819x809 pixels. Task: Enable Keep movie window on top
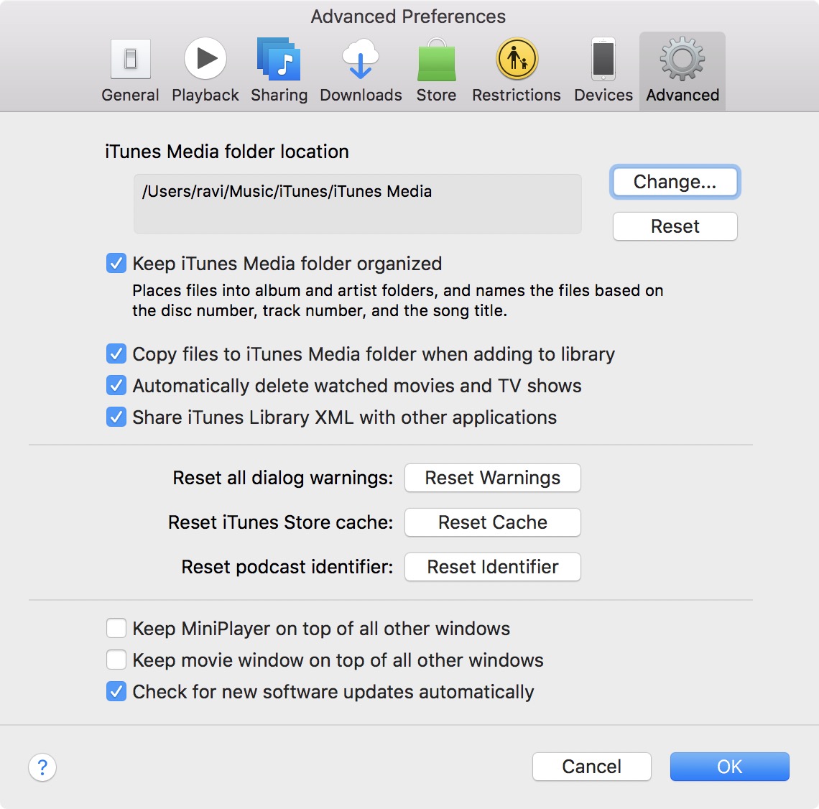click(116, 660)
